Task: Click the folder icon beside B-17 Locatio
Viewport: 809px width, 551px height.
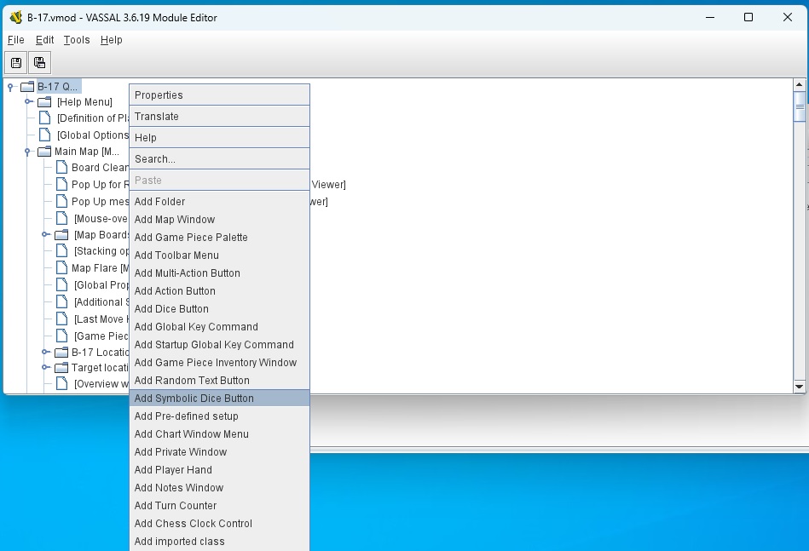Action: click(62, 353)
